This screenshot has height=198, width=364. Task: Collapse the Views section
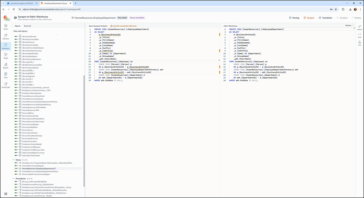pyautogui.click(x=14, y=160)
